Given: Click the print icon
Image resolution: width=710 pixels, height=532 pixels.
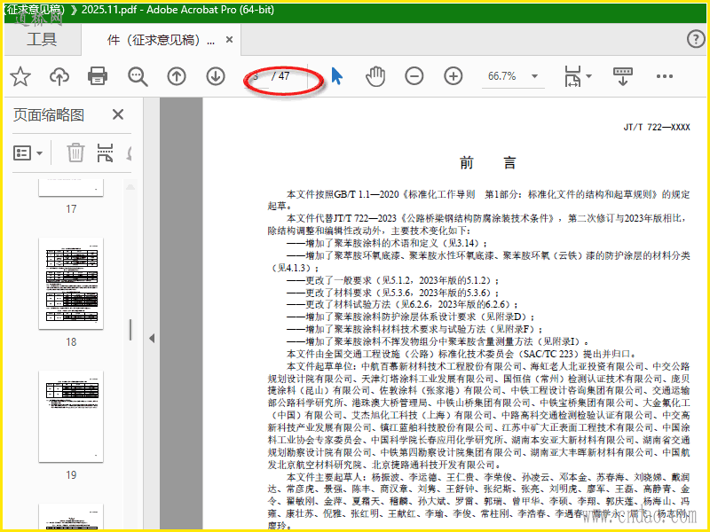Looking at the screenshot, I should click(98, 76).
